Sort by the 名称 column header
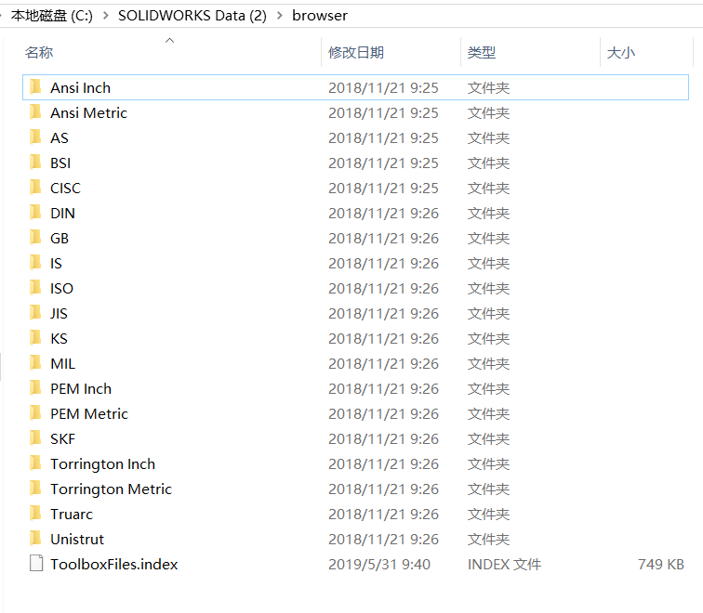Image resolution: width=703 pixels, height=613 pixels. pyautogui.click(x=39, y=52)
